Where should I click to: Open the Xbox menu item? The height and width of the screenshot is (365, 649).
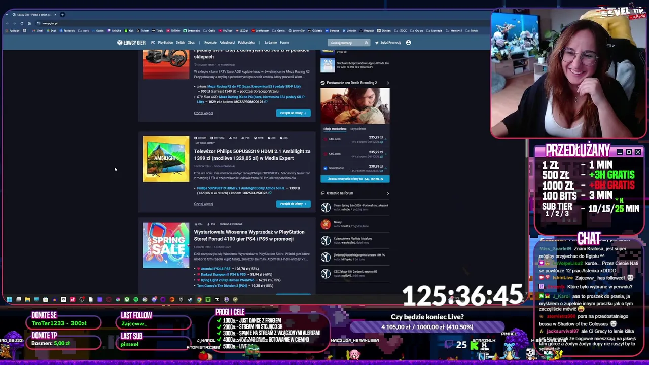click(x=191, y=43)
